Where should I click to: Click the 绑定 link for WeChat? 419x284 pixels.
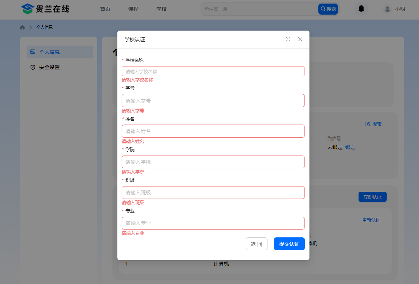click(x=350, y=147)
